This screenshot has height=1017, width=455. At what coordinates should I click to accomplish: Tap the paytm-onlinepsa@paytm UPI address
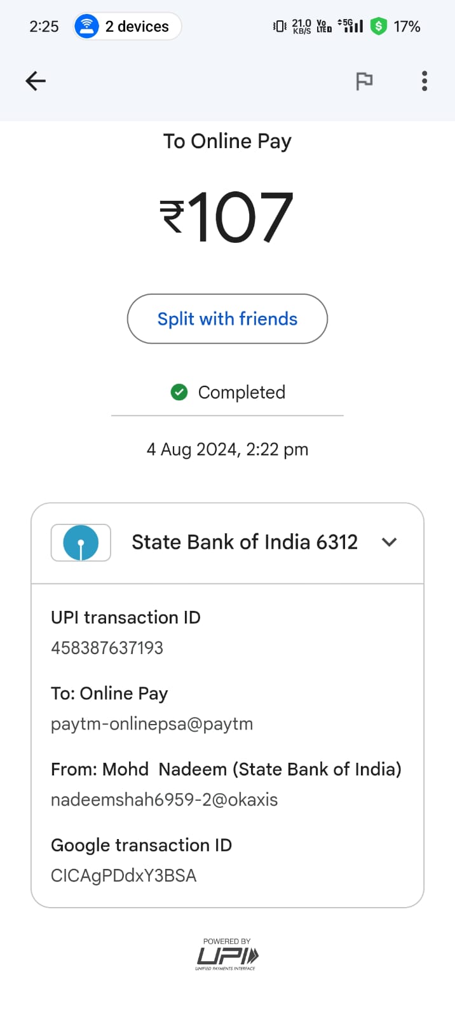pos(152,724)
